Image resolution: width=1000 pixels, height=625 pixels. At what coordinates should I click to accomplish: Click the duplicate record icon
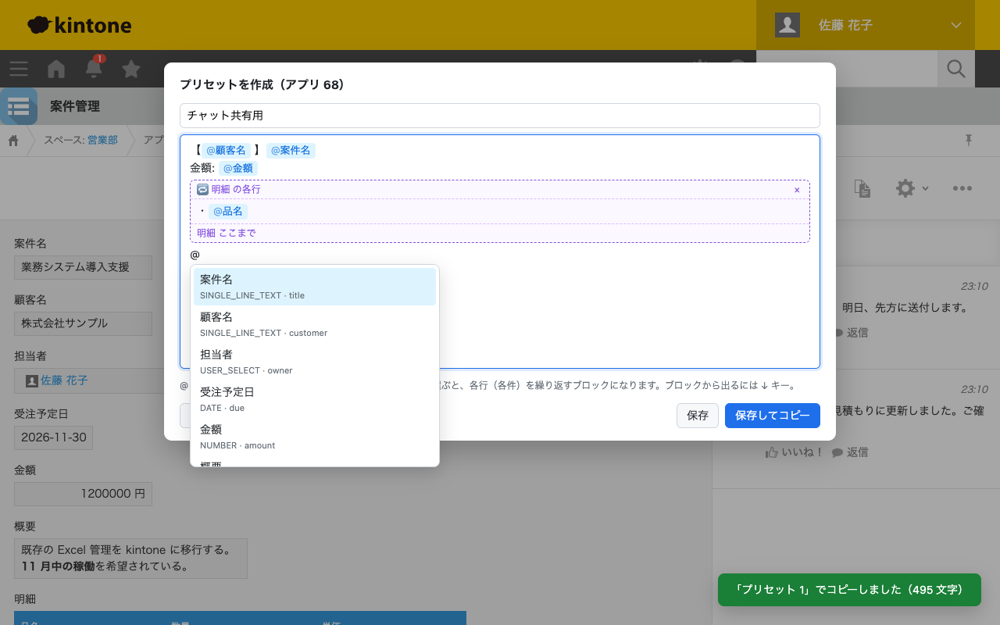862,188
